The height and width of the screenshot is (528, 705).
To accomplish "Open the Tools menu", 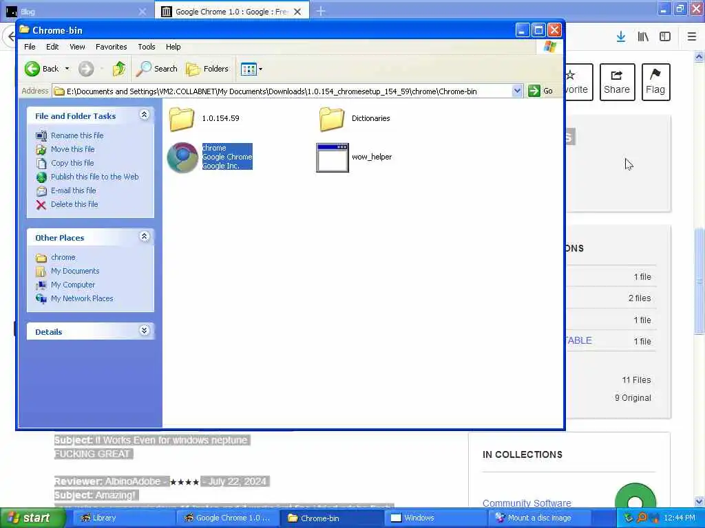I will 146,47.
